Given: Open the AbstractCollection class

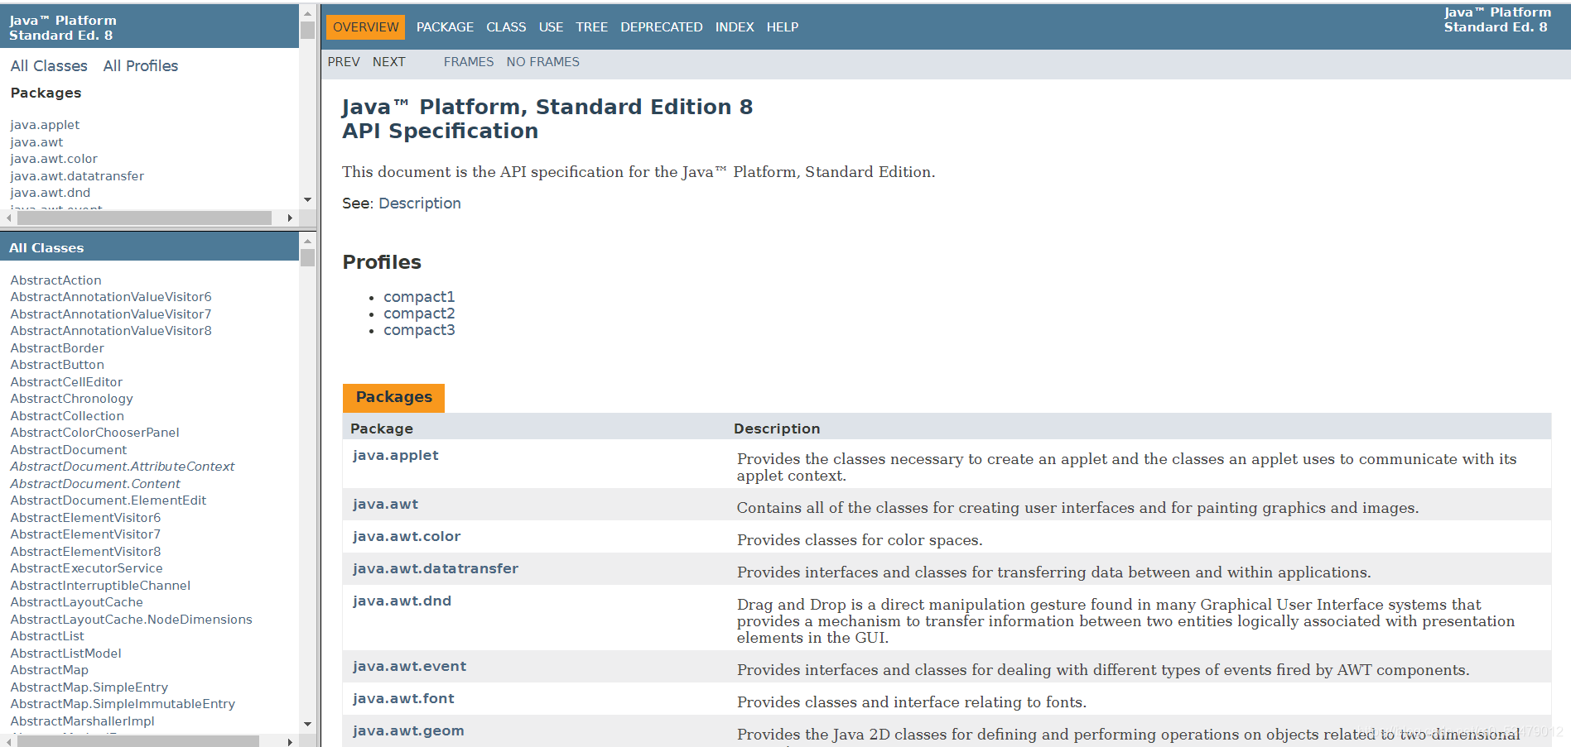Looking at the screenshot, I should click(x=67, y=416).
